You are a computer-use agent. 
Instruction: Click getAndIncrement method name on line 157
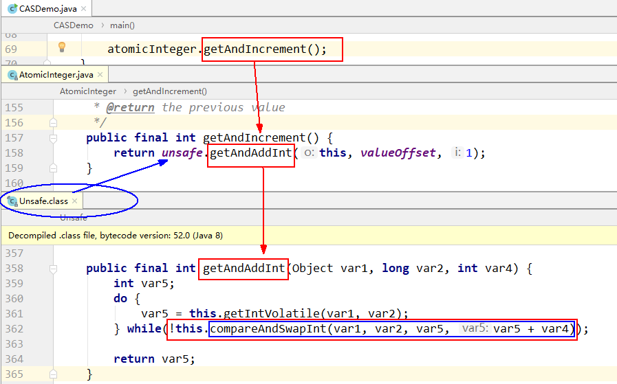point(255,137)
